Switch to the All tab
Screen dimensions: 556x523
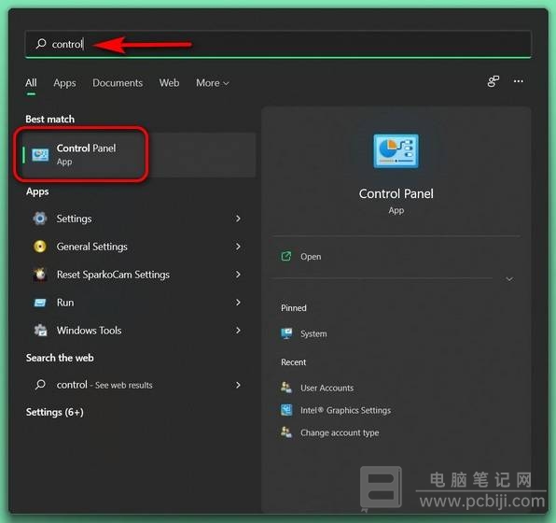(31, 83)
